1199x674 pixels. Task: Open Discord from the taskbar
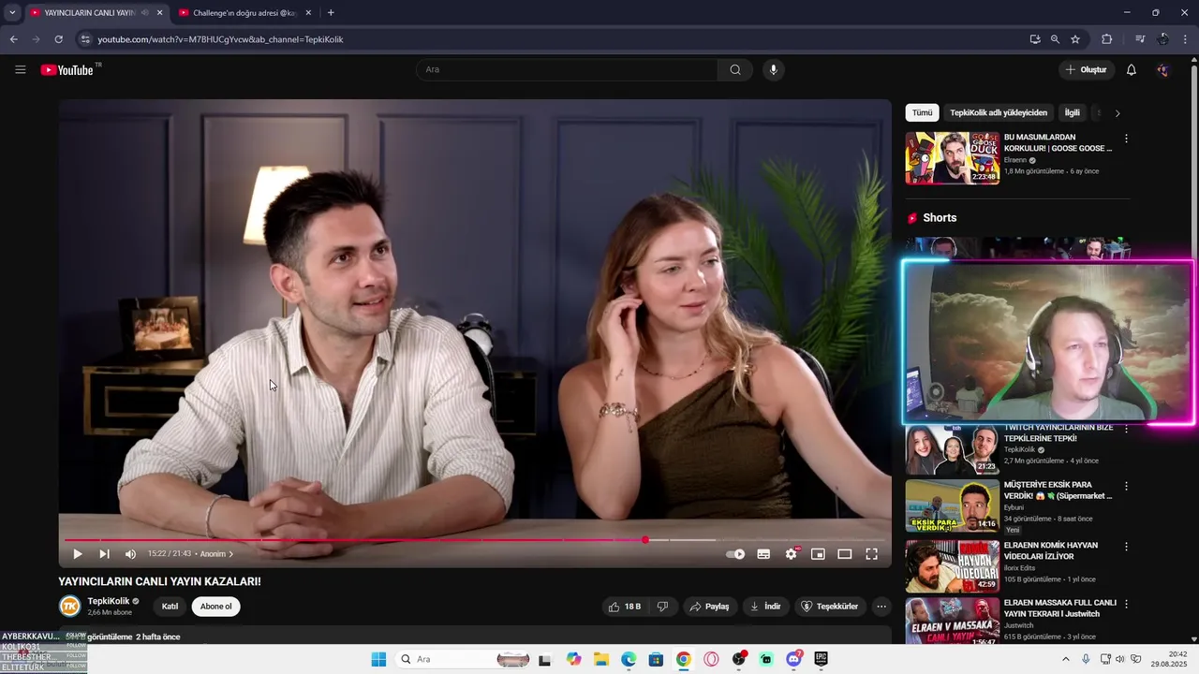coord(794,659)
